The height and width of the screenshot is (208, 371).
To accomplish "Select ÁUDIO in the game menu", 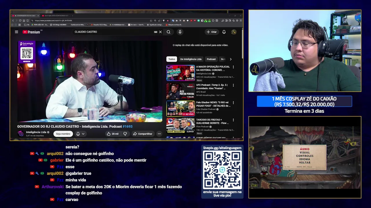I will click(304, 149).
